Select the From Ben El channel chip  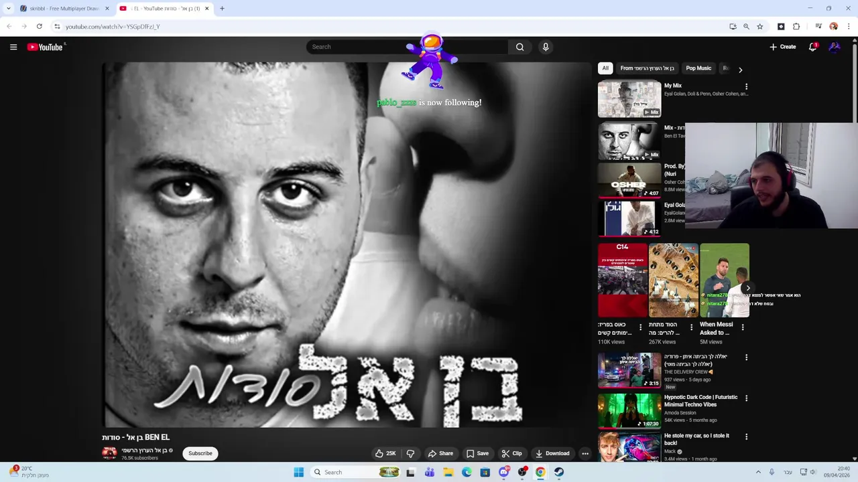[x=648, y=68]
